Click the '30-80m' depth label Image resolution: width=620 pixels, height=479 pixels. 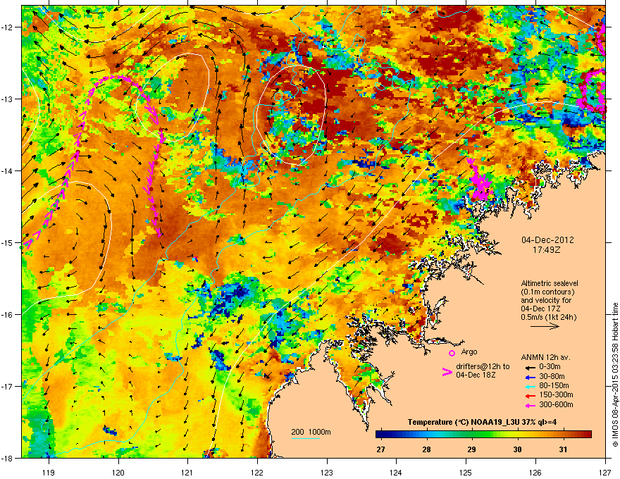552,377
